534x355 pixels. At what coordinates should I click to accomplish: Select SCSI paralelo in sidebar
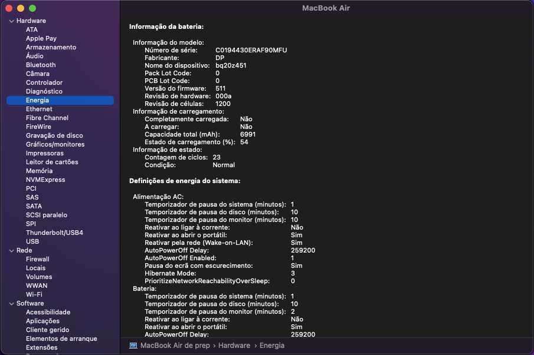click(47, 215)
